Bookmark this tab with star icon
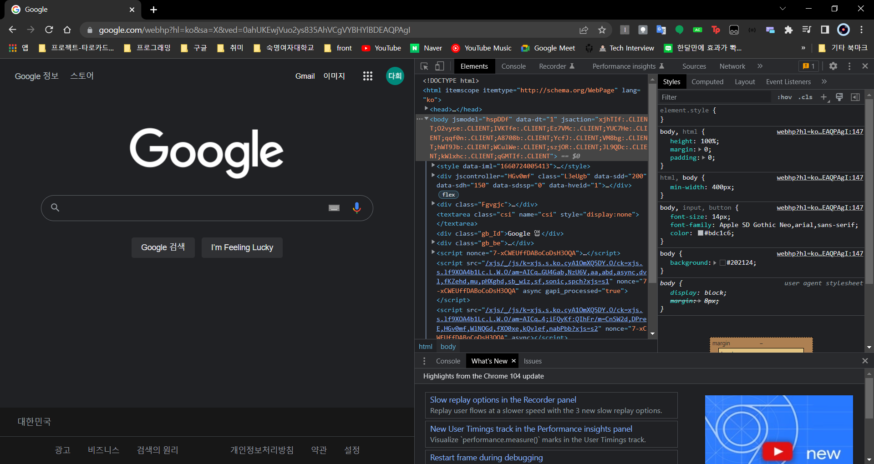This screenshot has width=874, height=464. (602, 30)
